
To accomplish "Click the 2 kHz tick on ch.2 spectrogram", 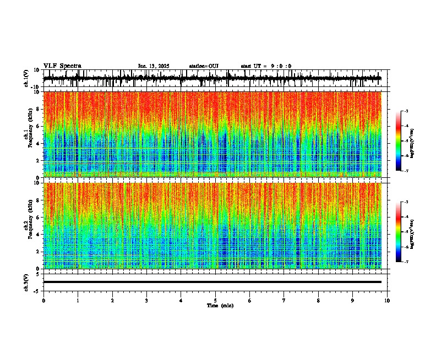I will (x=39, y=252).
